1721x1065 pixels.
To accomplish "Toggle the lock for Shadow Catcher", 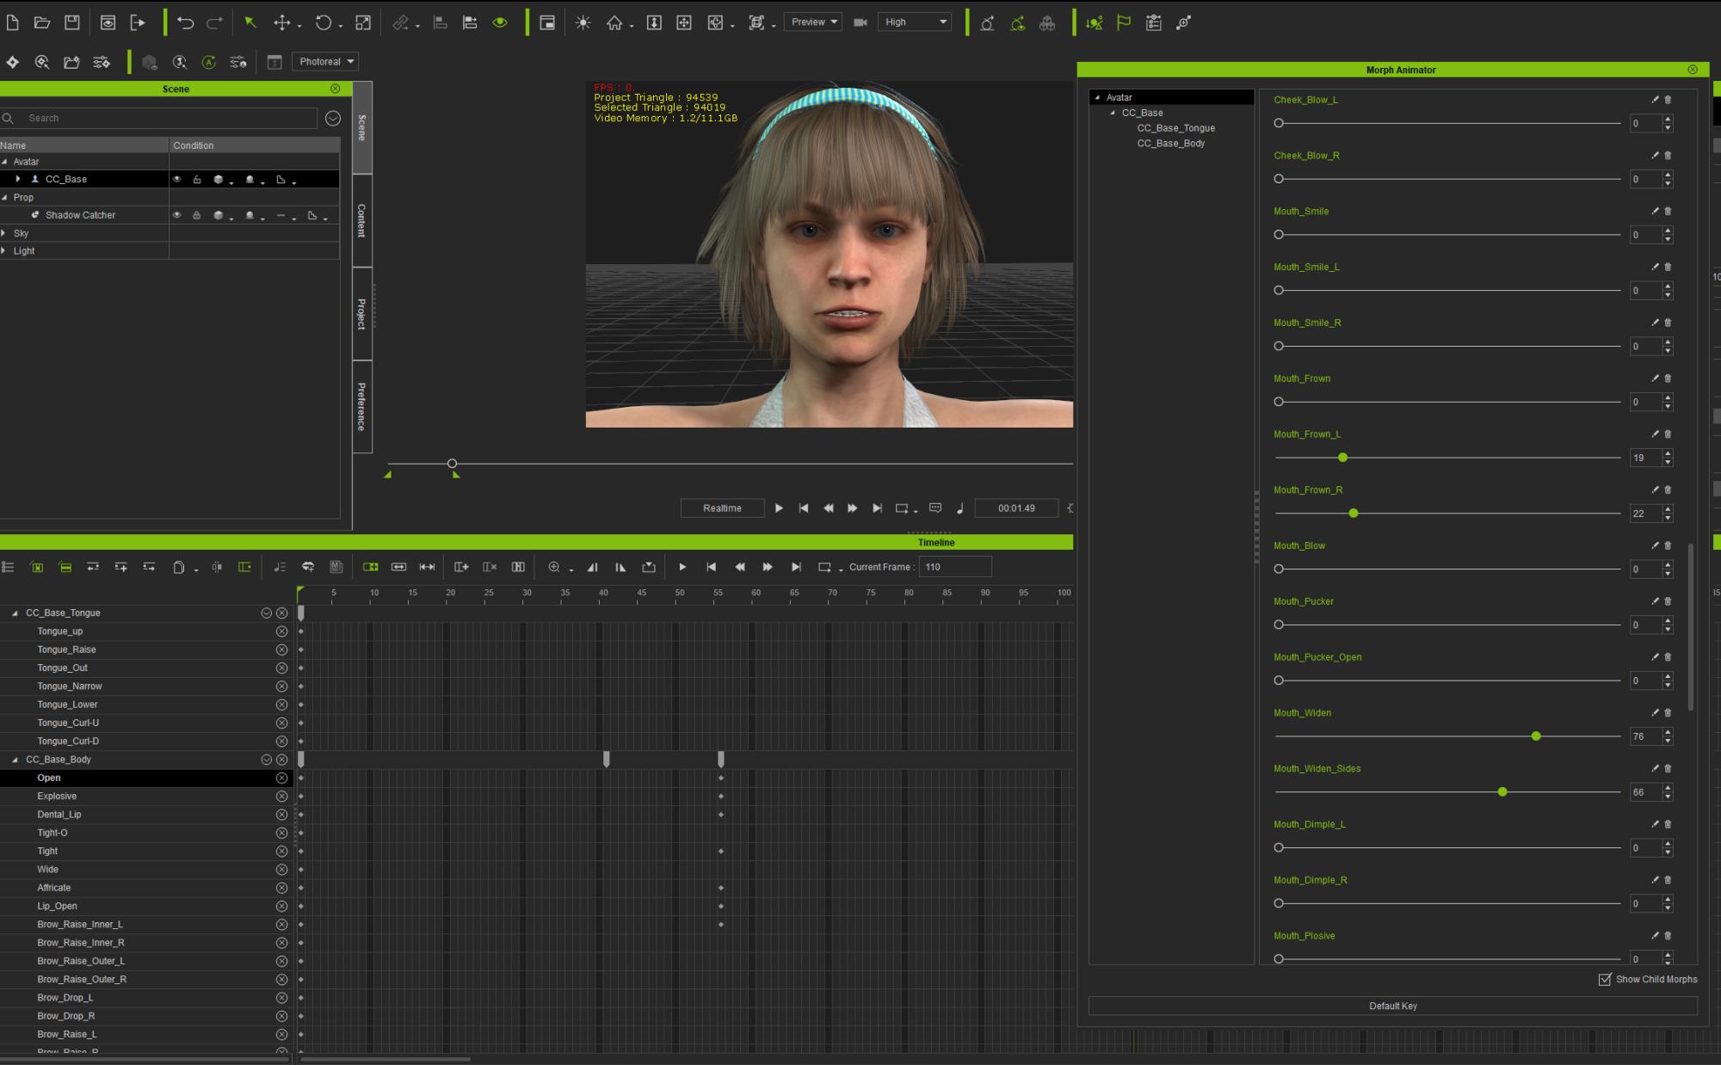I will coord(196,215).
